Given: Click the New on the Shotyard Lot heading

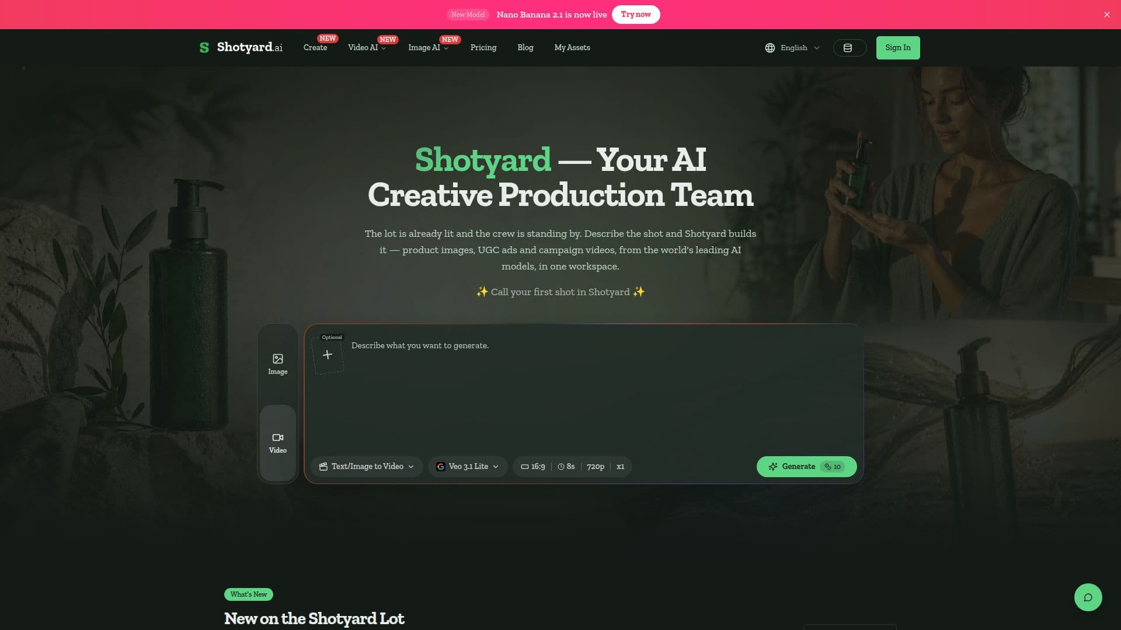Looking at the screenshot, I should point(314,618).
